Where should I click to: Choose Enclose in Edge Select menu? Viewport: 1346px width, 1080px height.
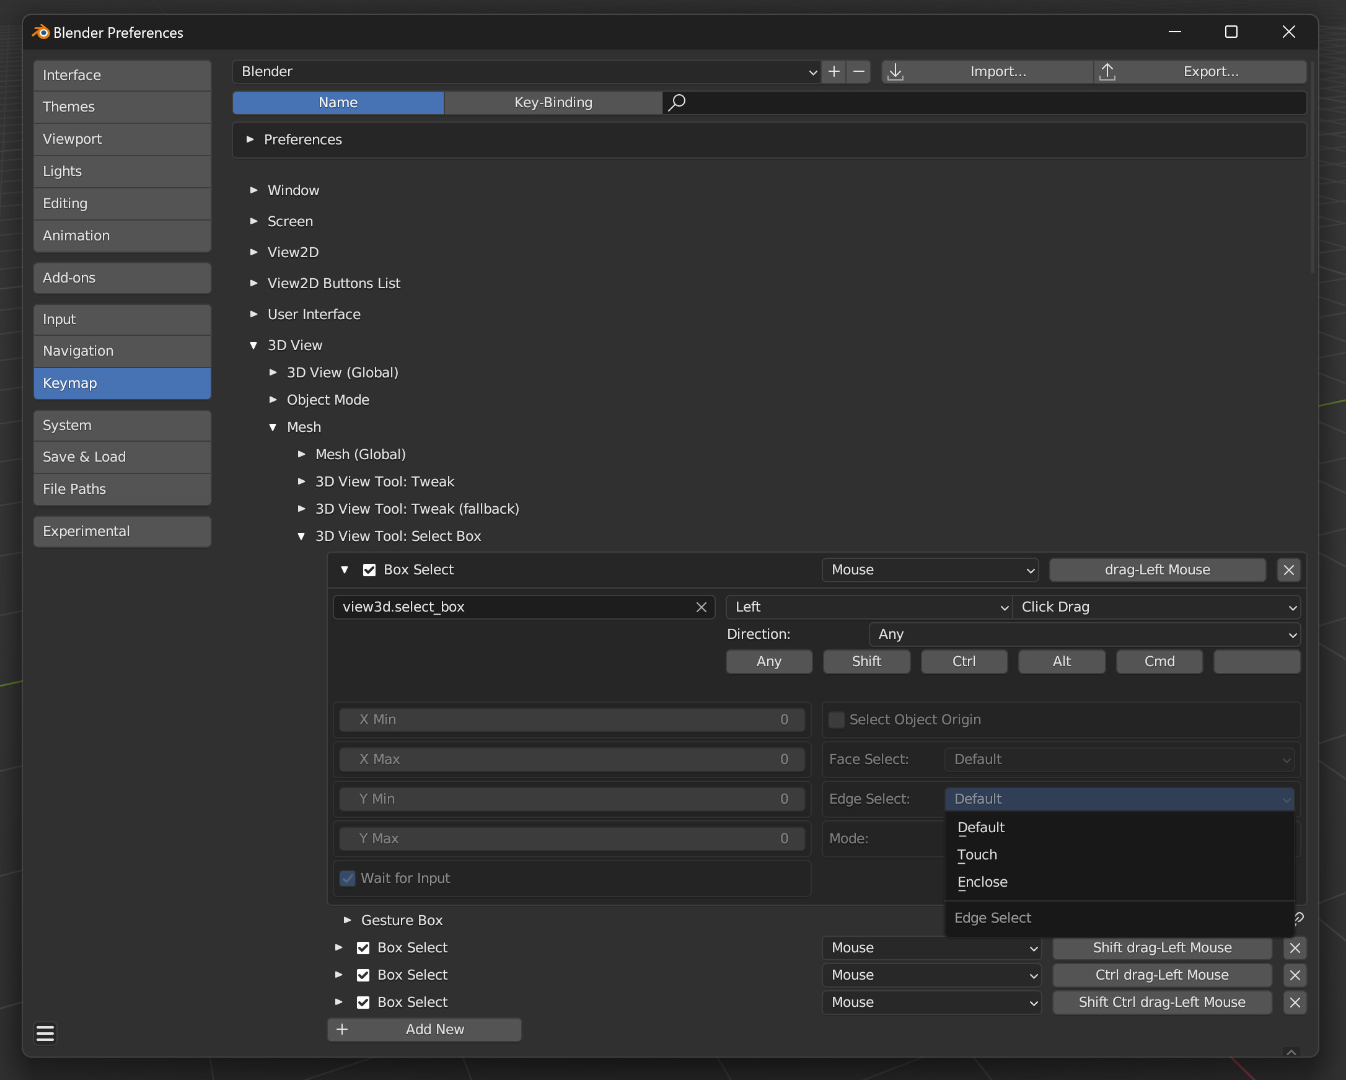[982, 882]
